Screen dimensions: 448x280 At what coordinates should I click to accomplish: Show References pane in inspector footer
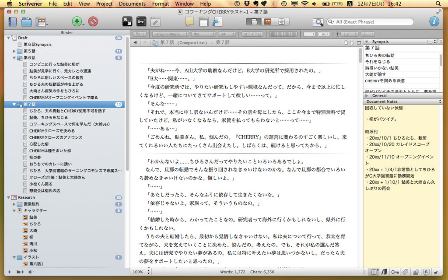point(384,272)
